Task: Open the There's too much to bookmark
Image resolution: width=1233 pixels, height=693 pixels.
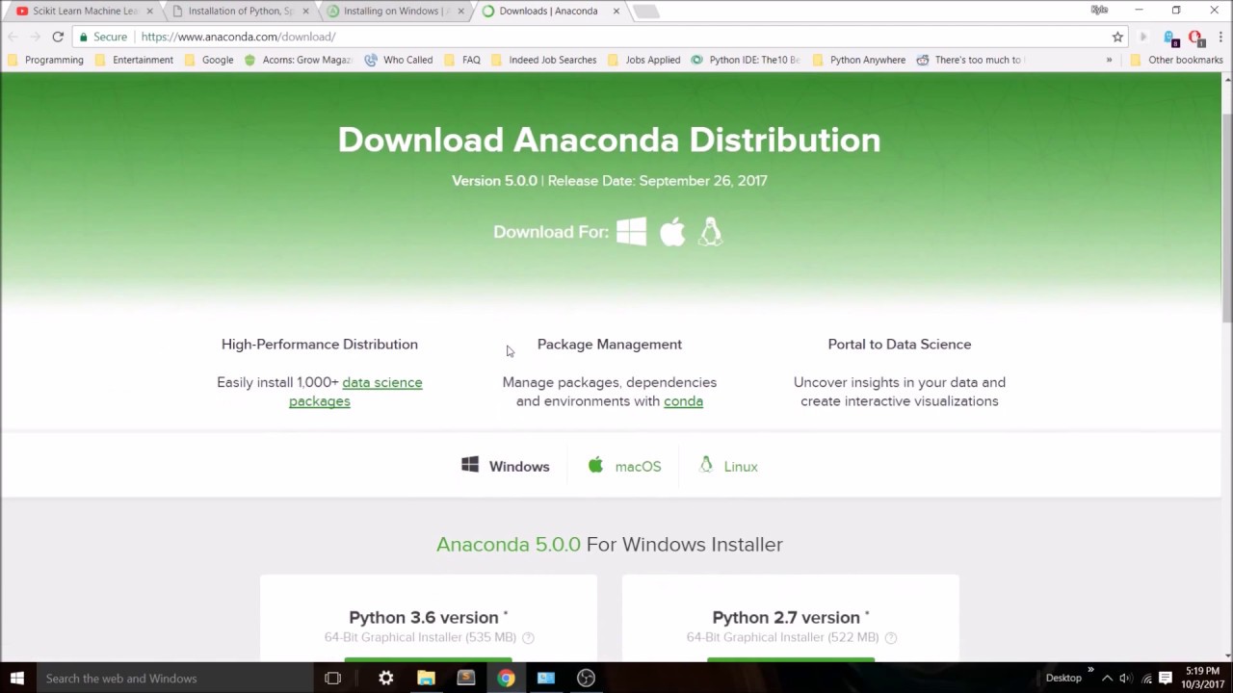Action: tap(969, 60)
